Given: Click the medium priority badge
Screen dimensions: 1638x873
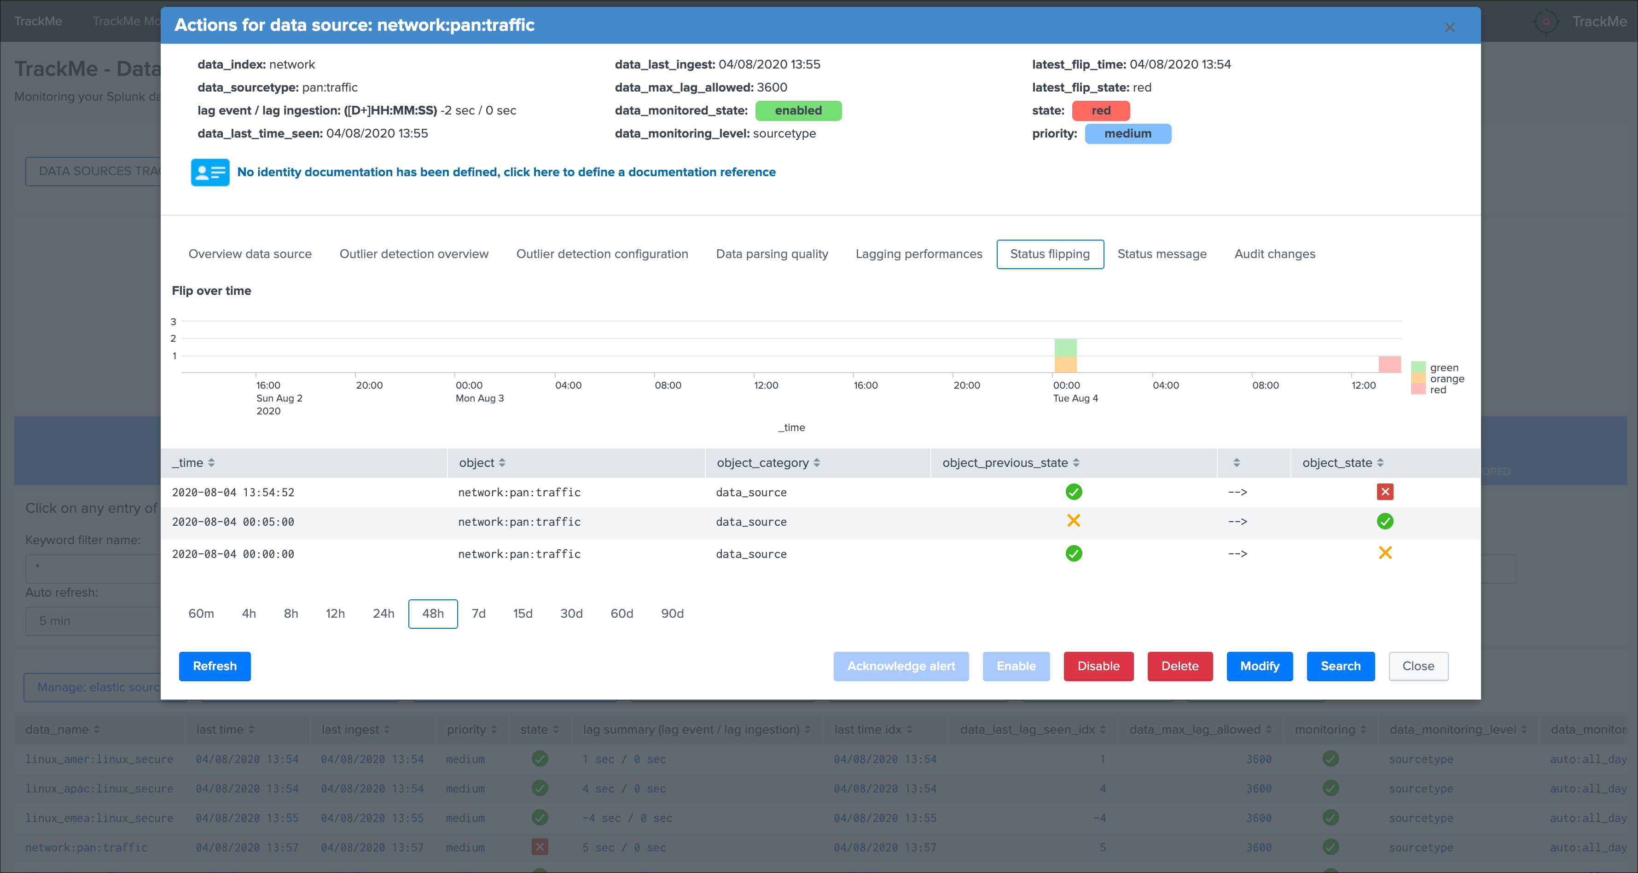Looking at the screenshot, I should (1127, 133).
